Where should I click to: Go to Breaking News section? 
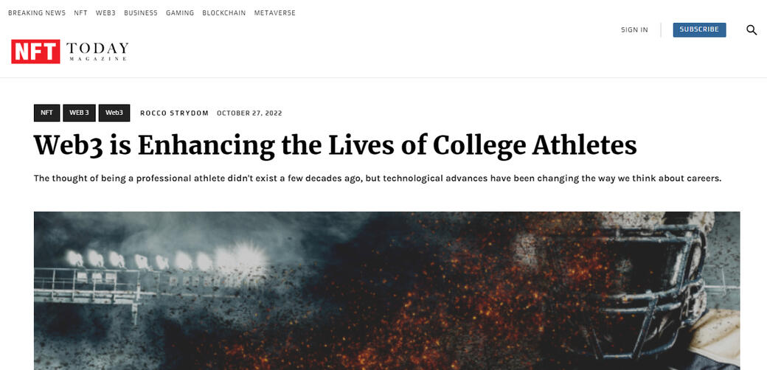[x=37, y=13]
